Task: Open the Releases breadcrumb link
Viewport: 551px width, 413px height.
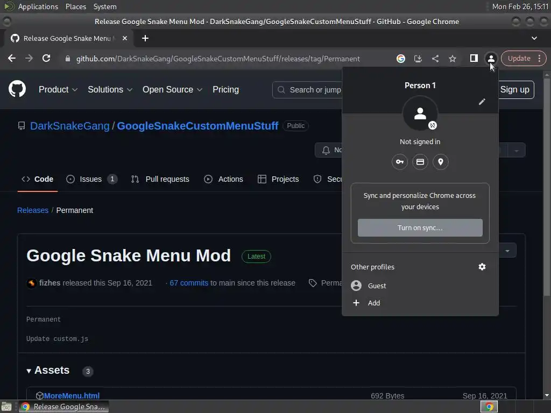Action: point(33,210)
